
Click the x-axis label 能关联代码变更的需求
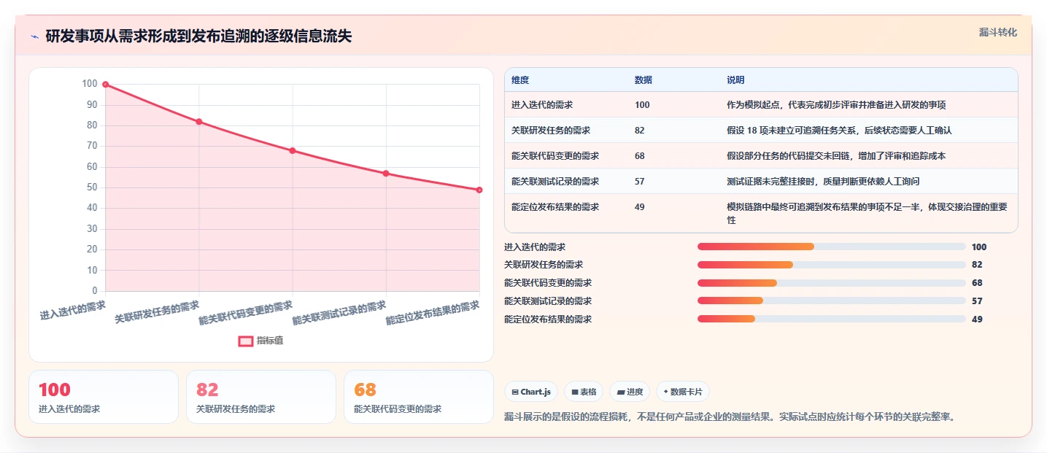(246, 313)
